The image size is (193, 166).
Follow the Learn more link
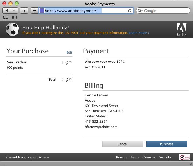139,33
